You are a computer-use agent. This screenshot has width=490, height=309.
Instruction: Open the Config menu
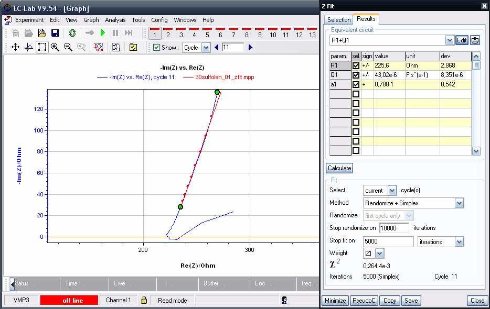159,20
